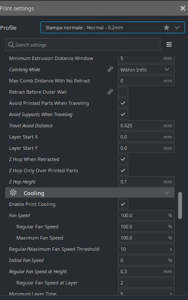188x300 pixels.
Task: Click the link icon beside Retract Before Outer Wall
Action: pos(110,92)
